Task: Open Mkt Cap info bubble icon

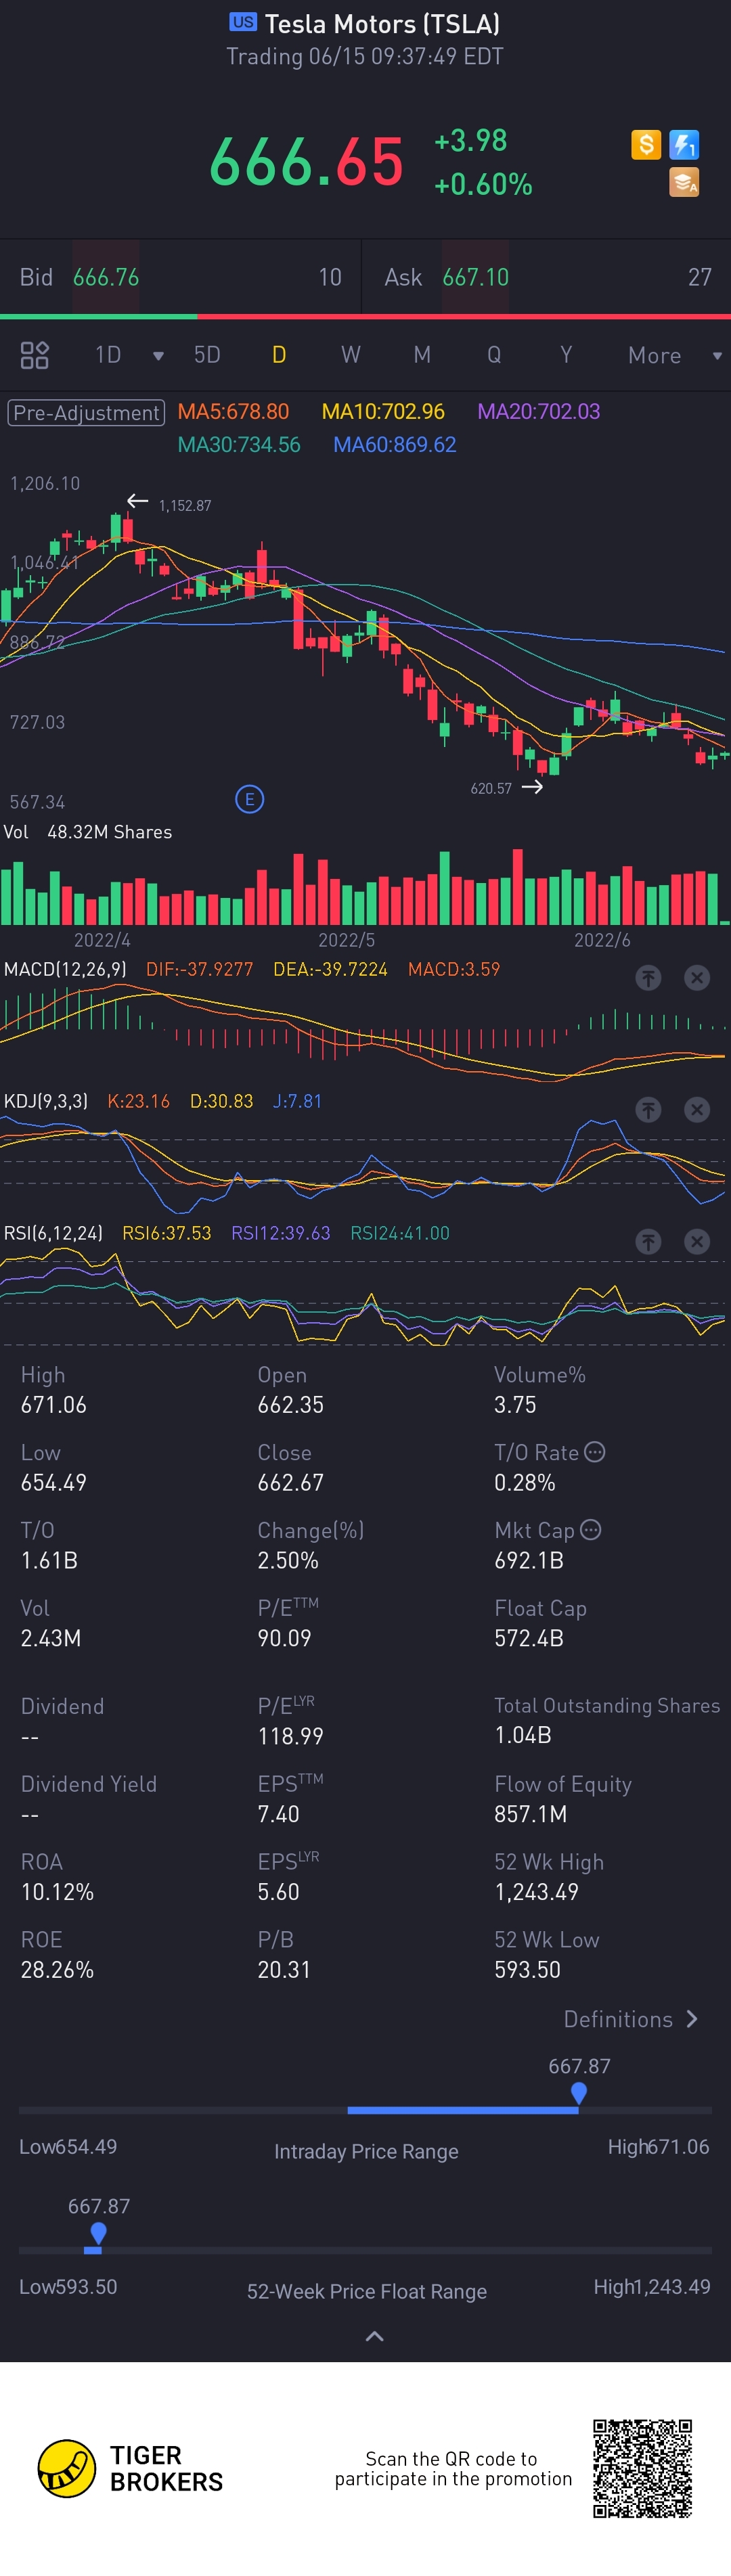Action: coord(590,1530)
